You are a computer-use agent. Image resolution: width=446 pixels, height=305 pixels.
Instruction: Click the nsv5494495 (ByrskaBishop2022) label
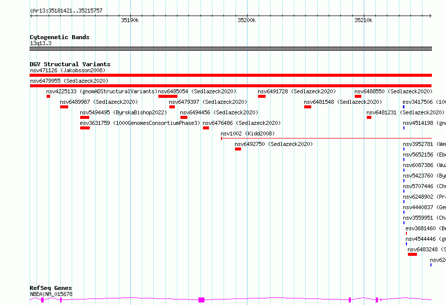tap(123, 112)
